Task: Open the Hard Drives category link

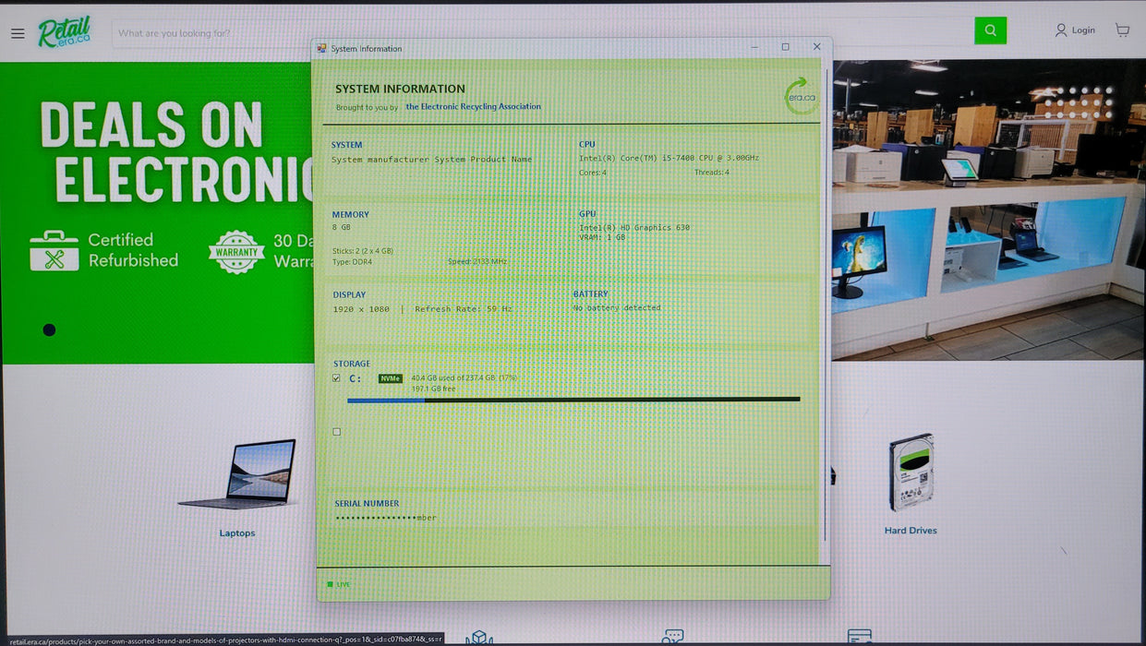Action: (x=911, y=531)
